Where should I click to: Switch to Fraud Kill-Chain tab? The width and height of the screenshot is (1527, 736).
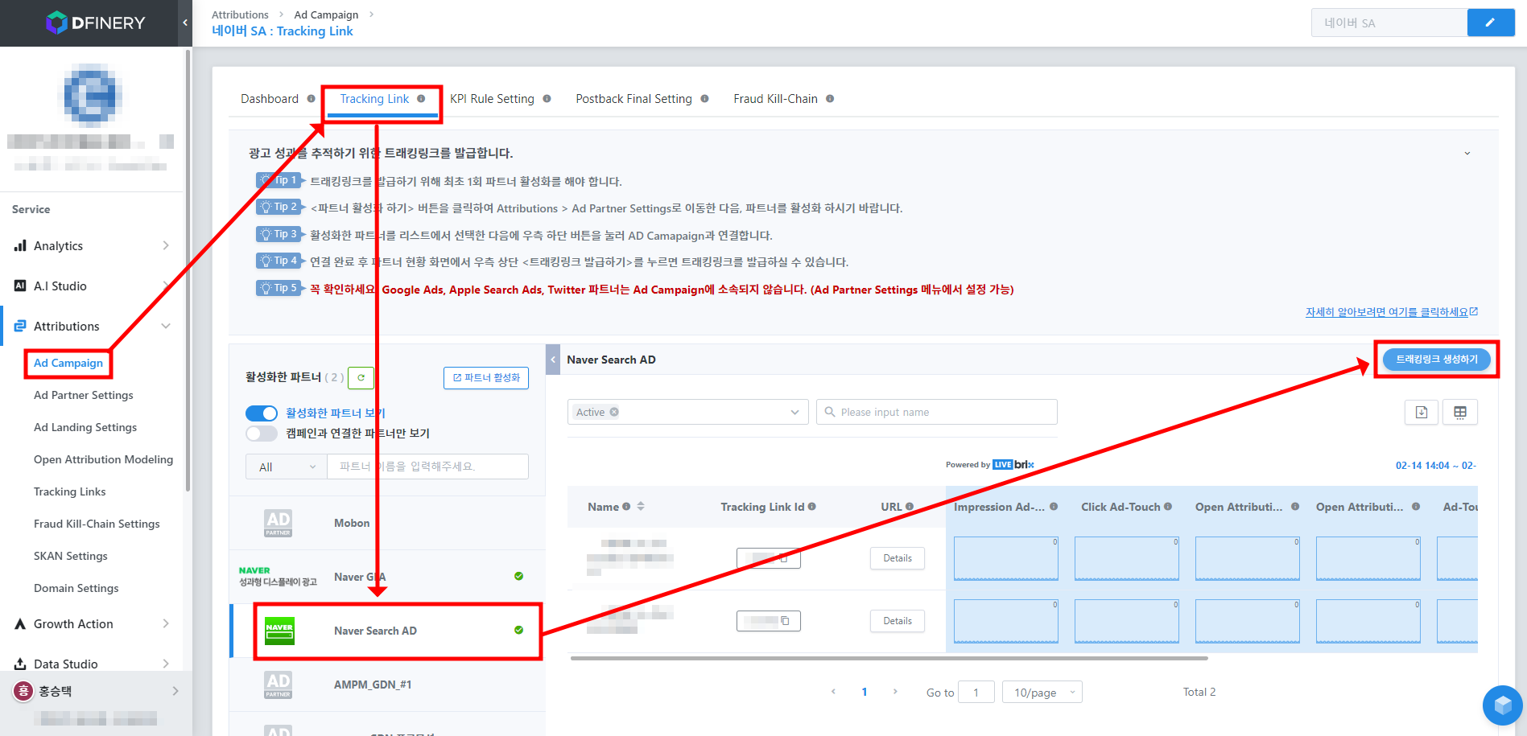pyautogui.click(x=775, y=99)
